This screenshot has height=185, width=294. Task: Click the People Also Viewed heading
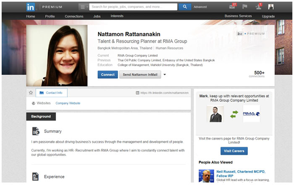(x=215, y=162)
